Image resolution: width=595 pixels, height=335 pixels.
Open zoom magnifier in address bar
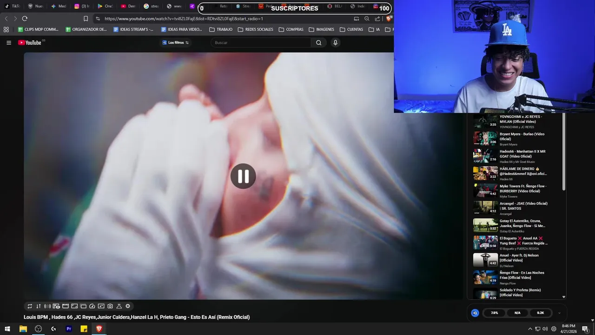(367, 19)
